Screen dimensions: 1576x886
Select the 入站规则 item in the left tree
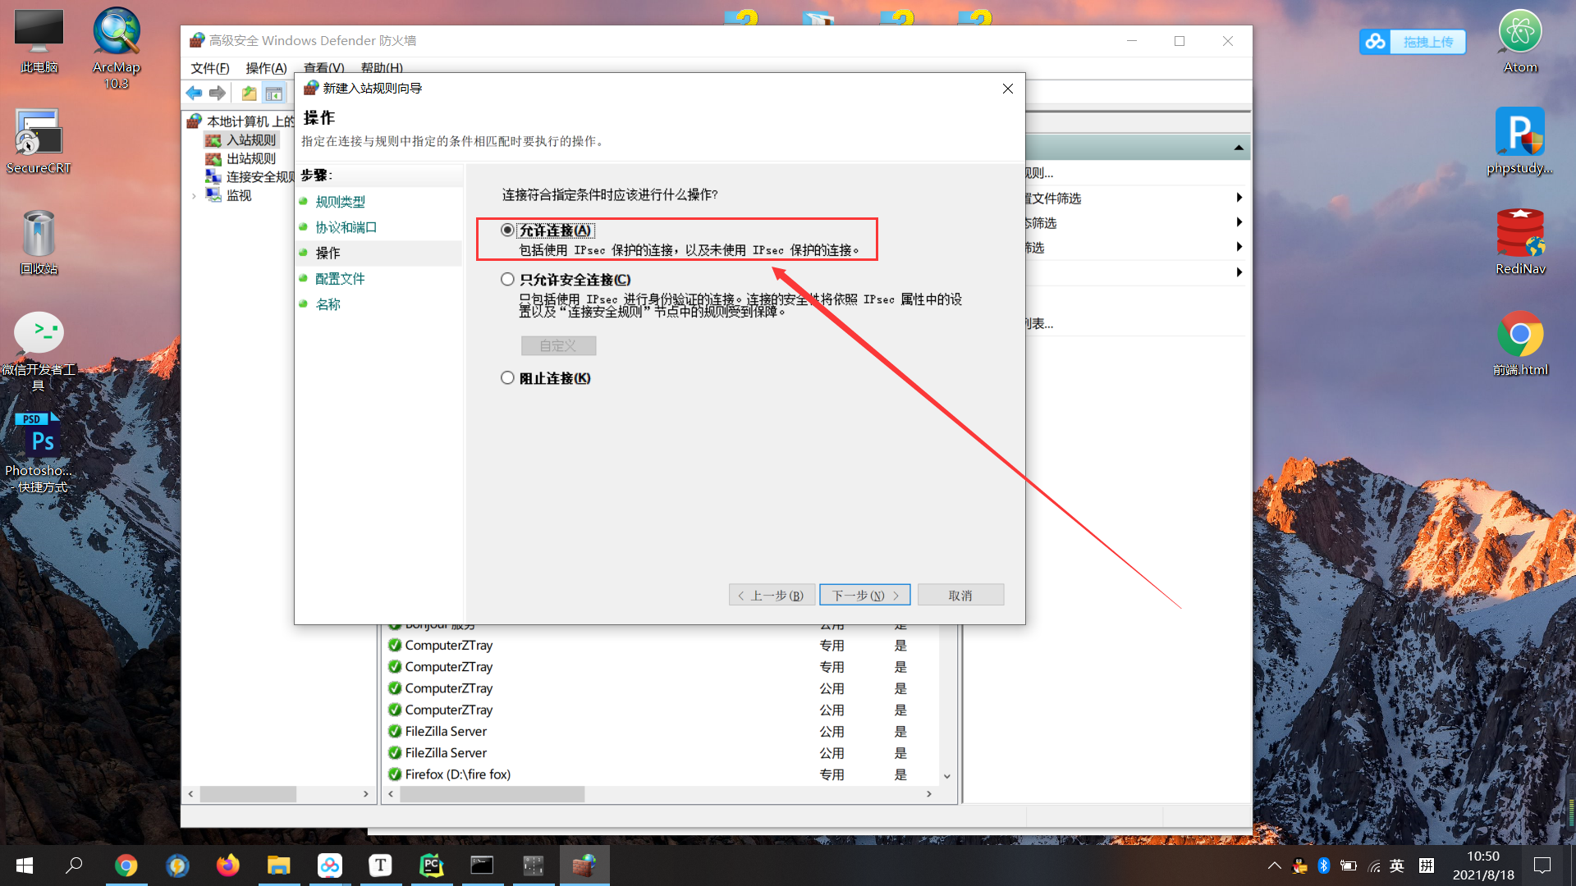250,139
